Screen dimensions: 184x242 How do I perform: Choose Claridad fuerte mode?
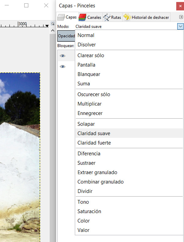(94, 143)
